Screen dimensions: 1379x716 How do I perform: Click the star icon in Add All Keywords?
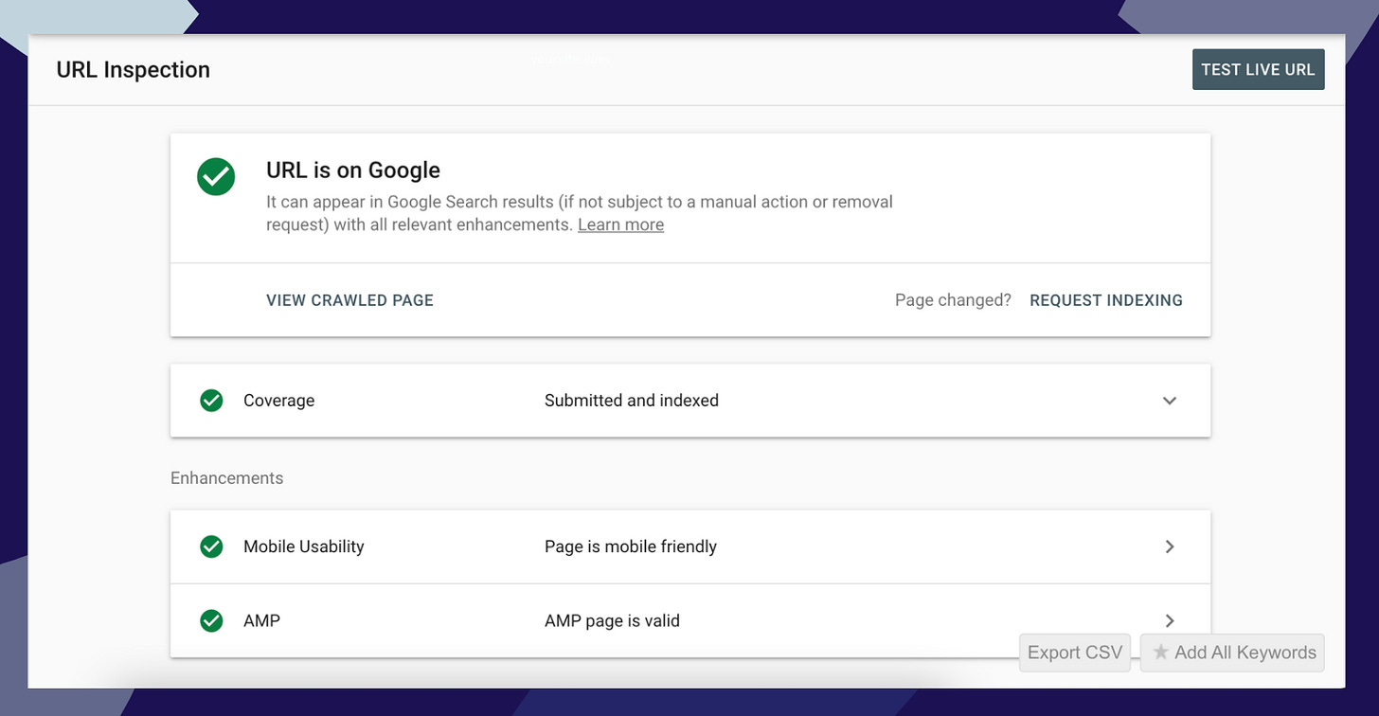(x=1160, y=652)
